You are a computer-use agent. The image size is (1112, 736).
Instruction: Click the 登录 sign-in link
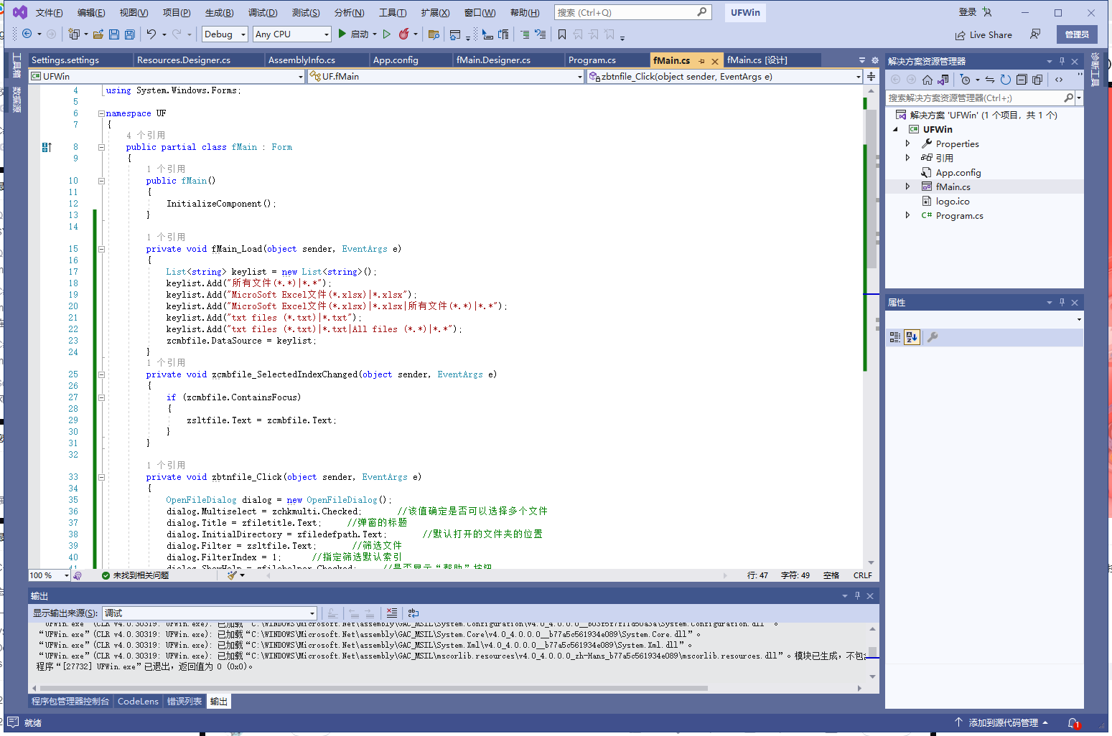pos(968,12)
